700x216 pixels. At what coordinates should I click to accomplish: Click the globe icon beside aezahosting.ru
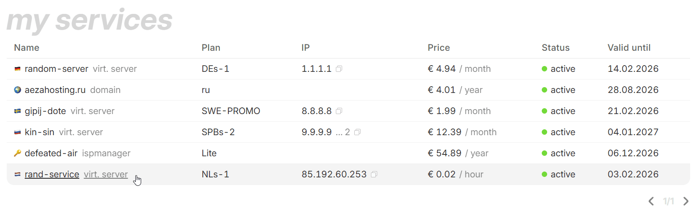pos(18,90)
